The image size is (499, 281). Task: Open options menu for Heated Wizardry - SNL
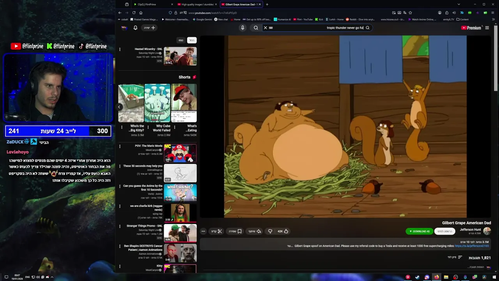tap(120, 49)
